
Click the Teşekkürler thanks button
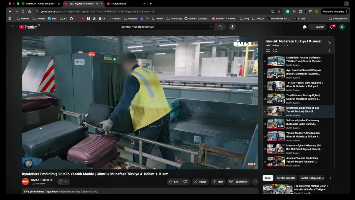pos(239,182)
